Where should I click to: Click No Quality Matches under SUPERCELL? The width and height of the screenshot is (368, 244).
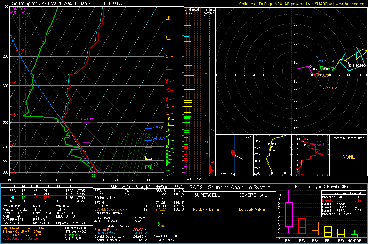pos(207,209)
